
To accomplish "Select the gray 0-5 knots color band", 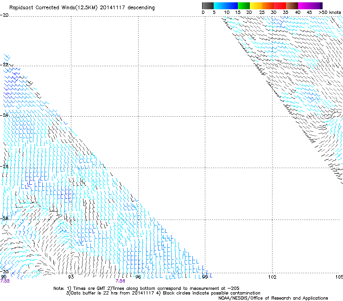I will tap(208, 6).
